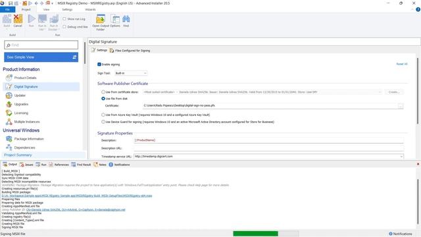The height and width of the screenshot is (237, 421).
Task: Select Use file from disk radio
Action: pyautogui.click(x=103, y=99)
